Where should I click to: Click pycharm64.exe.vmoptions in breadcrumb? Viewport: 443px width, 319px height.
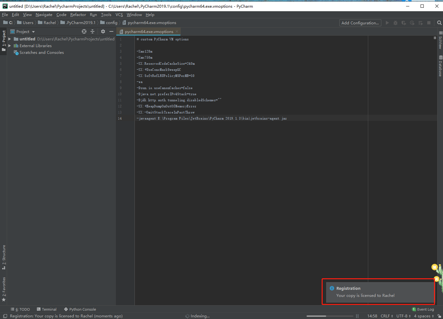click(x=149, y=22)
